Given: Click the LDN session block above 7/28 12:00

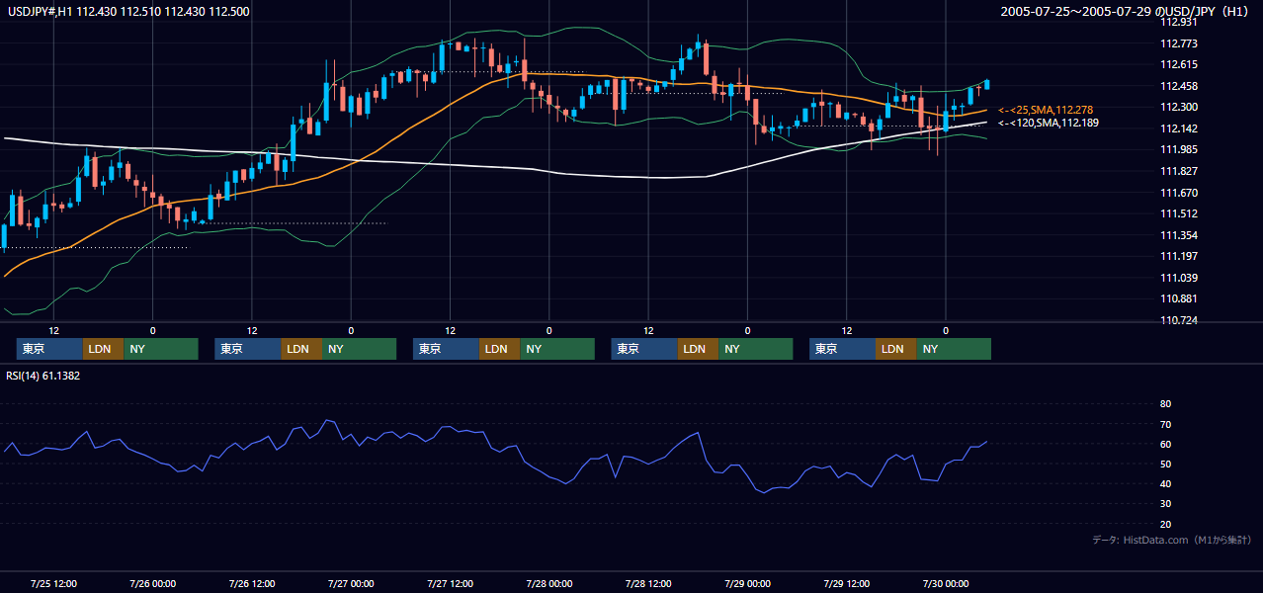Looking at the screenshot, I should click(698, 349).
